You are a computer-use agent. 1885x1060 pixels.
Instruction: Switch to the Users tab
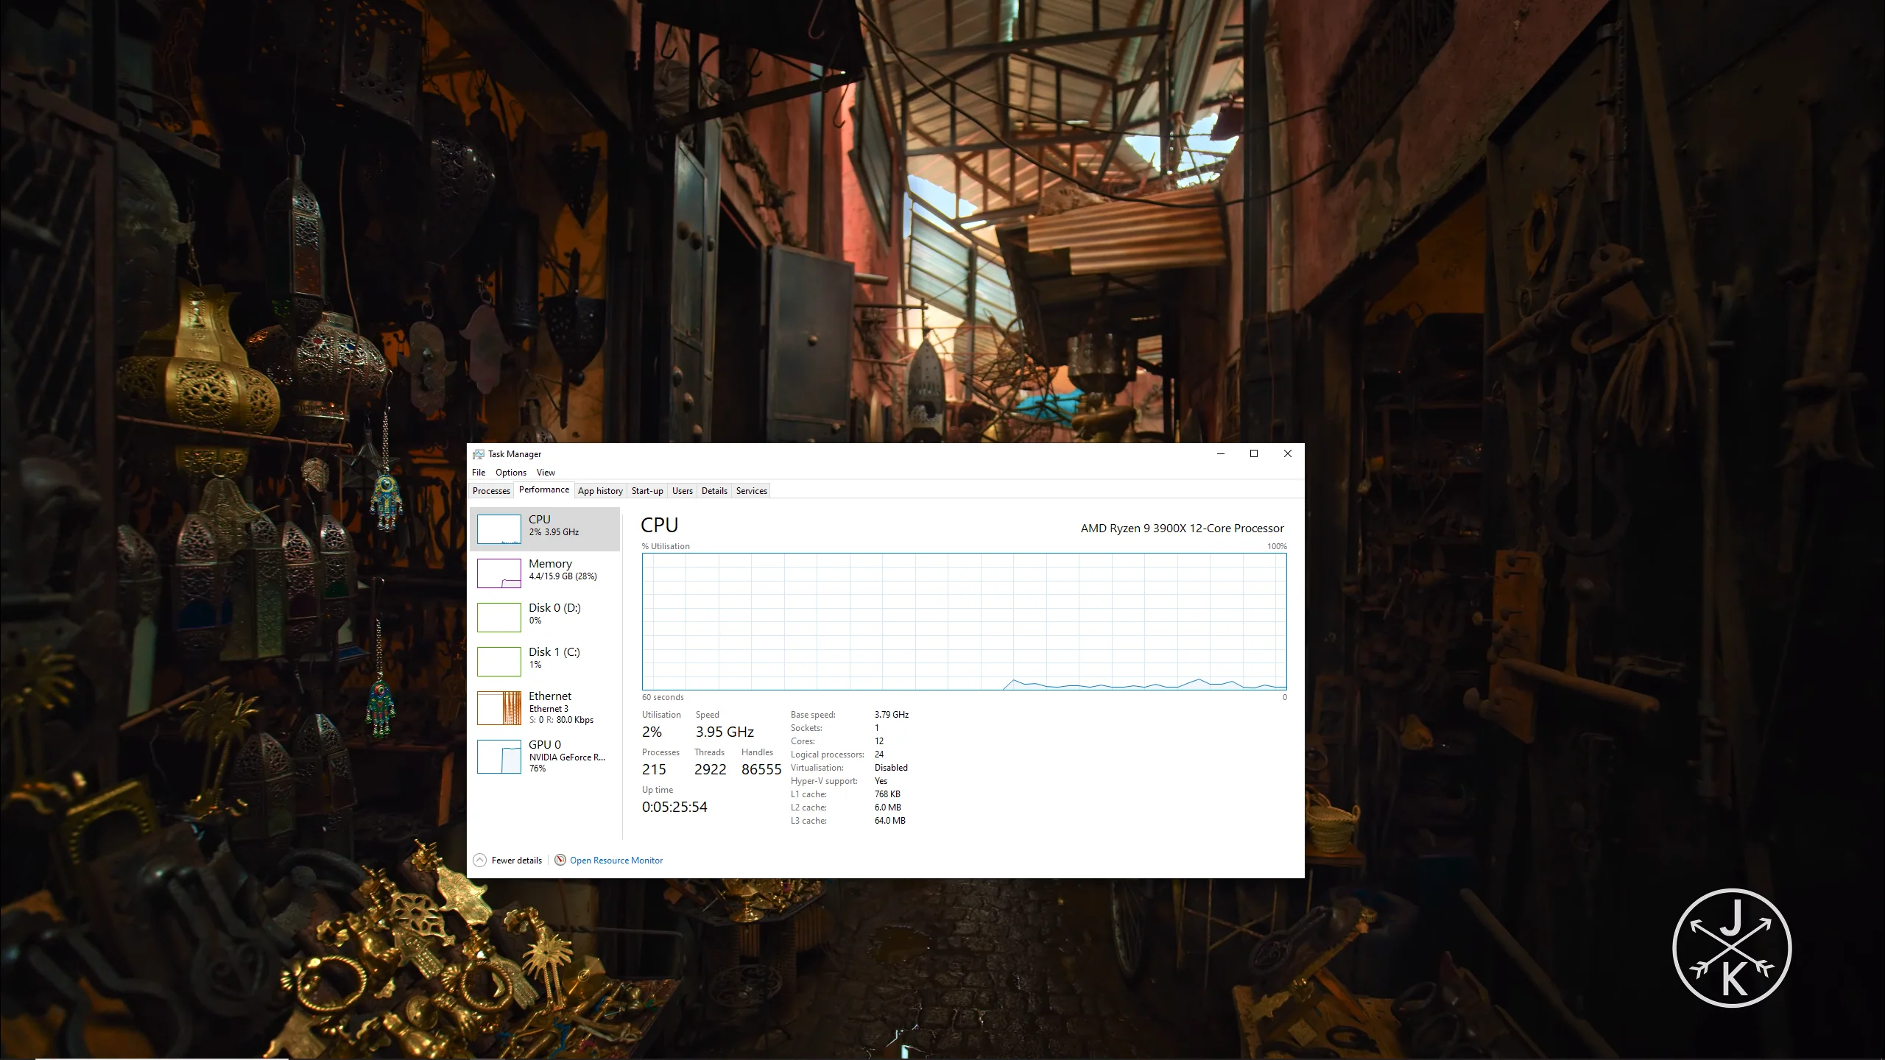point(683,491)
